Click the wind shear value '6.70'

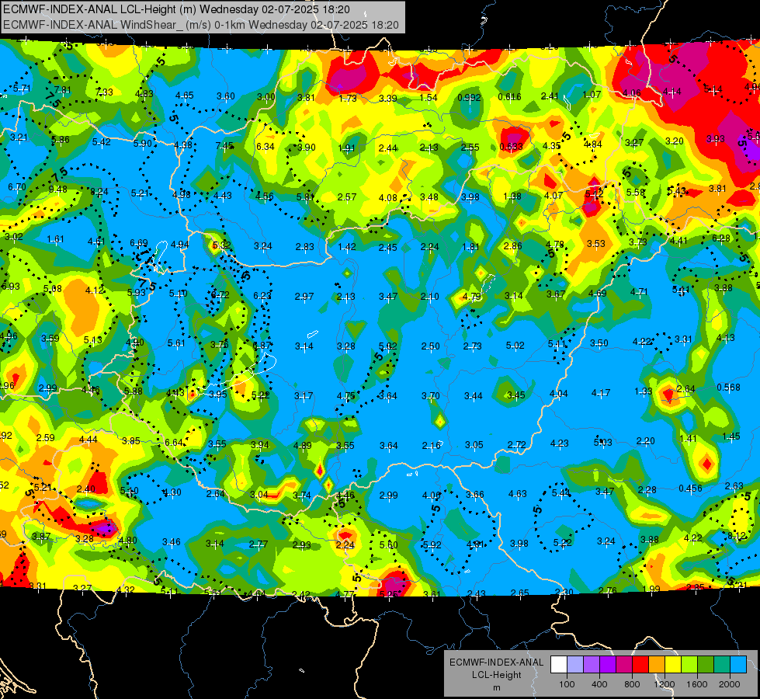point(16,186)
